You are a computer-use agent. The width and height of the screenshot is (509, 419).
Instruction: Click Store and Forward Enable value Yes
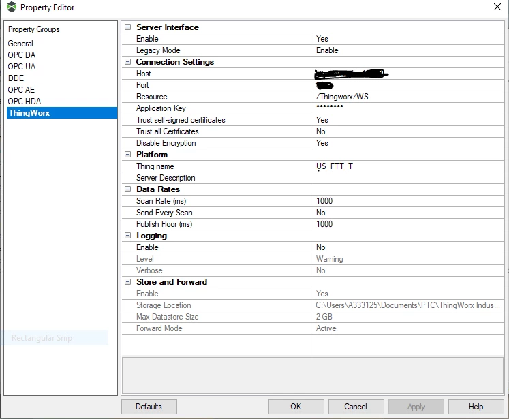click(x=408, y=294)
